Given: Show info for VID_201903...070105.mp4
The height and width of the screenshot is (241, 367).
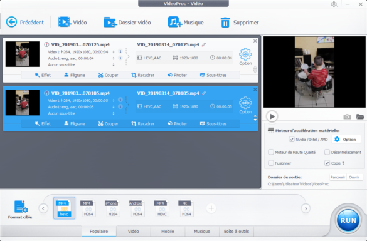Looking at the screenshot, I should 46,93.
